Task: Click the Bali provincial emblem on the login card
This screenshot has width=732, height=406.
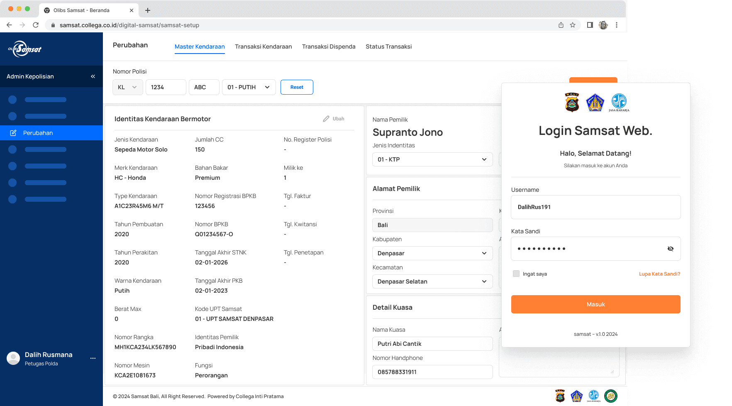Action: click(x=595, y=102)
